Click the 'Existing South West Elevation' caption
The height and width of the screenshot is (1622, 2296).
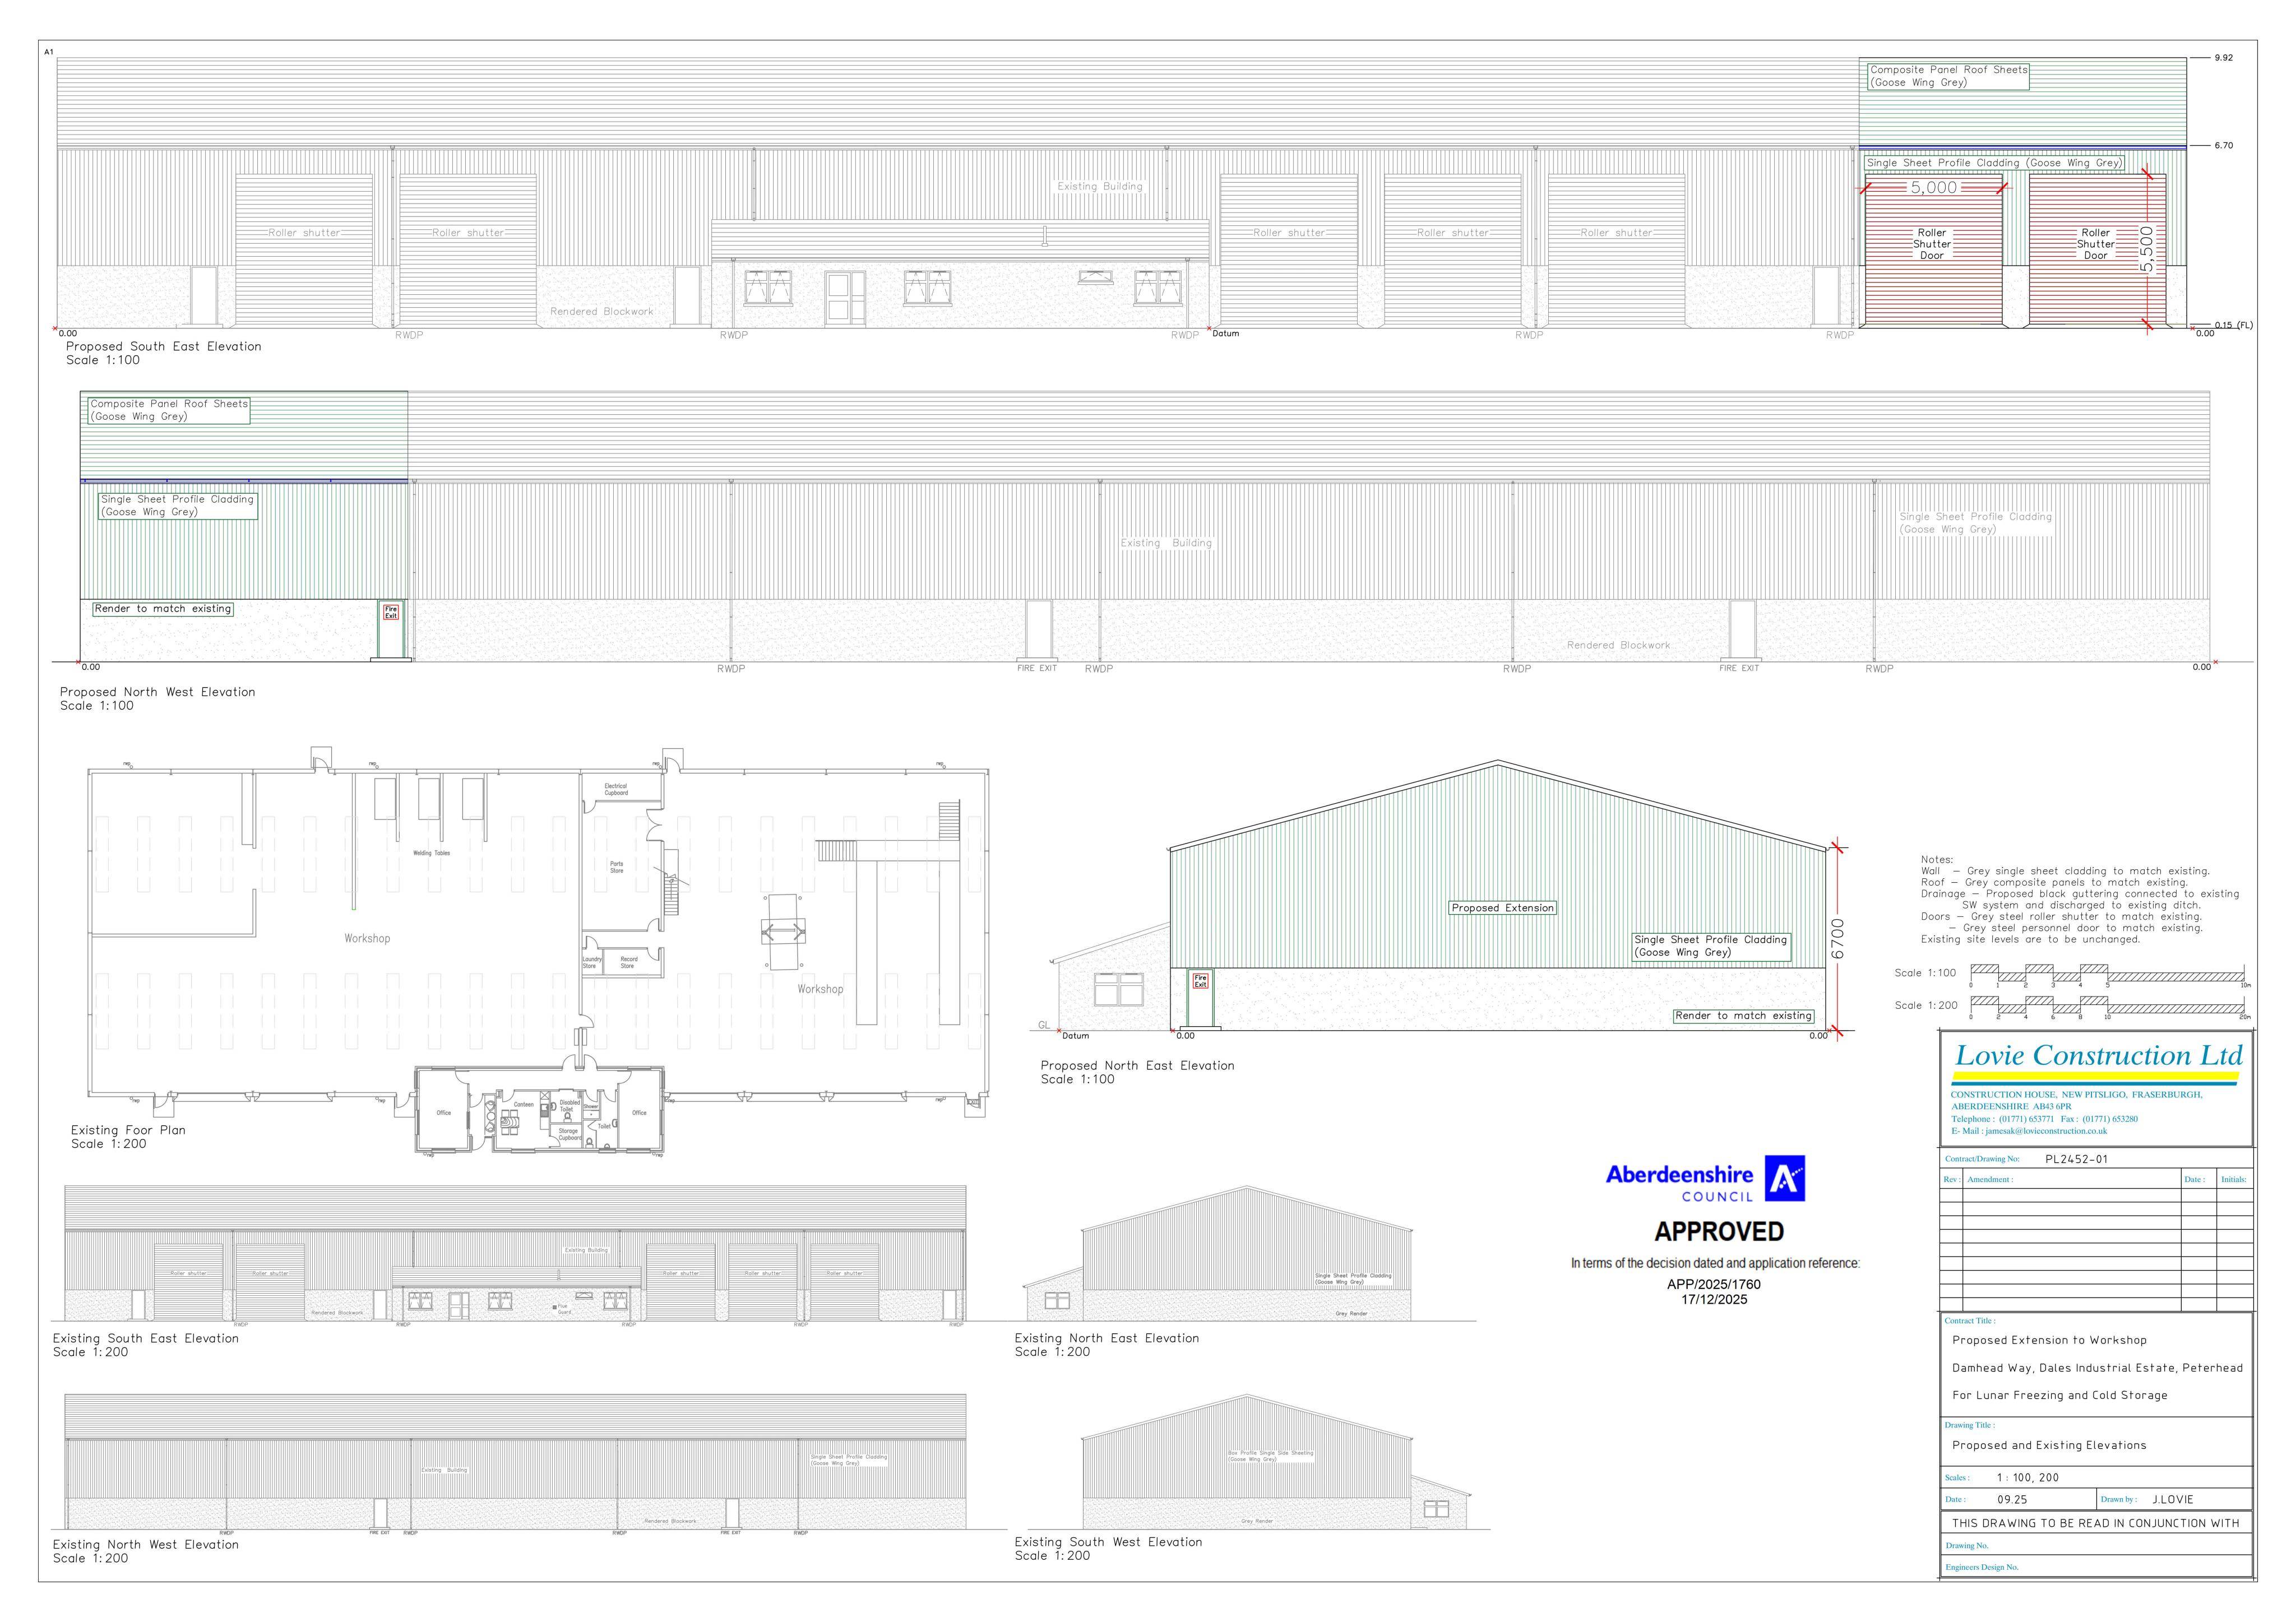[1109, 1543]
